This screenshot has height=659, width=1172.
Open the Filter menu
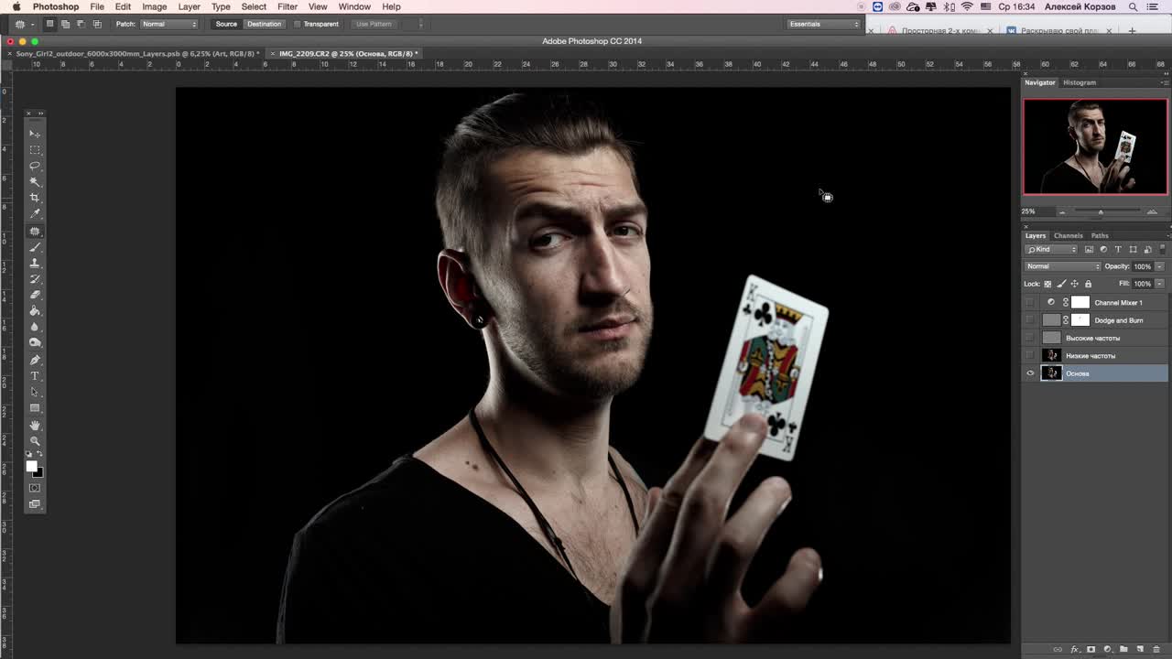pyautogui.click(x=287, y=6)
